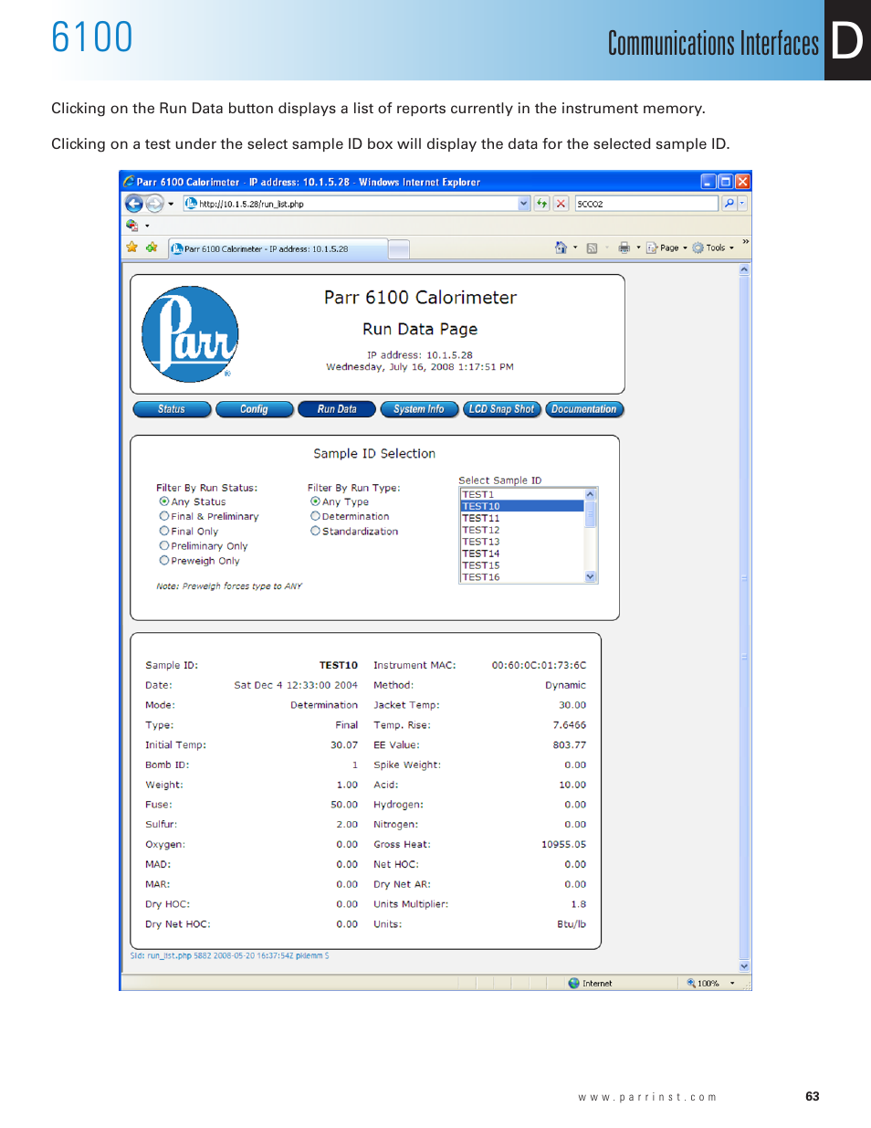The image size is (871, 1128).
Task: Click the www.parrinst.com footer text
Action: [x=647, y=1097]
